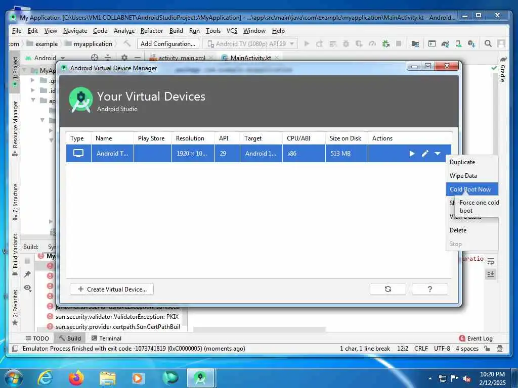Choose Cold Boot Now menu entry

click(472, 189)
